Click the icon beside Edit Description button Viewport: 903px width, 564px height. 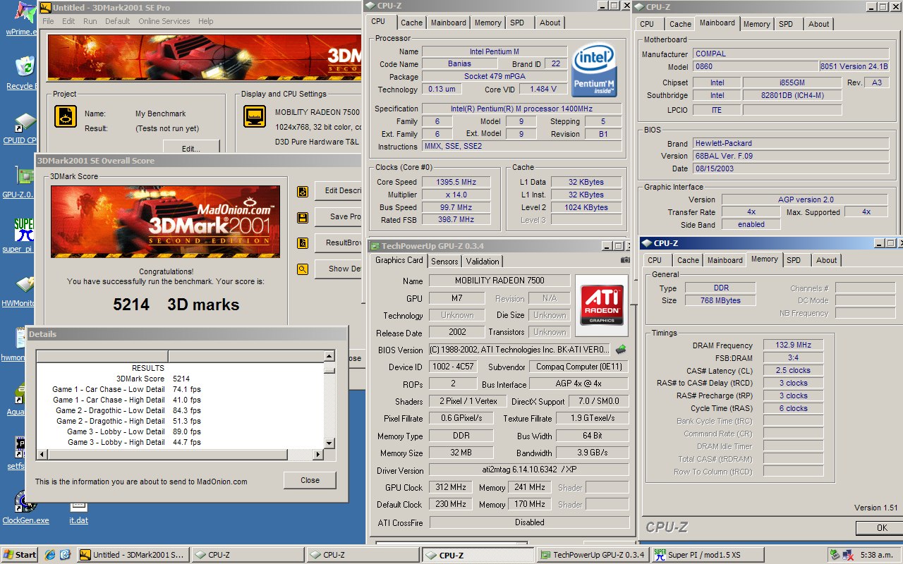pos(303,190)
